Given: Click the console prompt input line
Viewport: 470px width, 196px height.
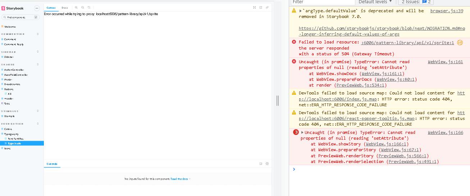Looking at the screenshot, I should pos(381,169).
